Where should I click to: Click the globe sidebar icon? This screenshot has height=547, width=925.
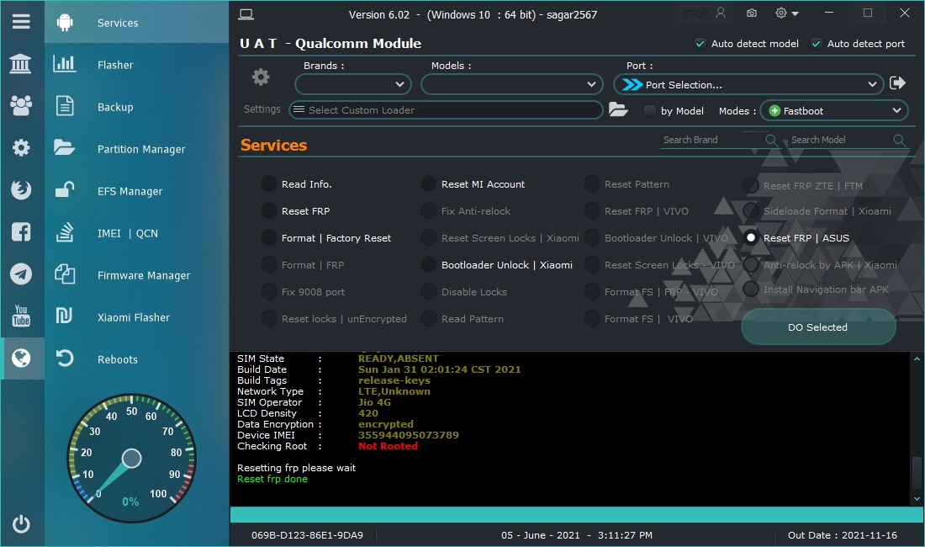pos(21,358)
